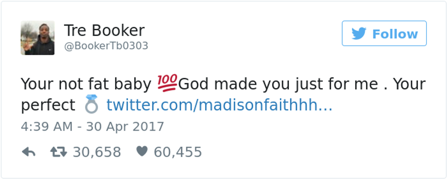
Task: Click the reply arrow icon
Action: click(x=28, y=152)
